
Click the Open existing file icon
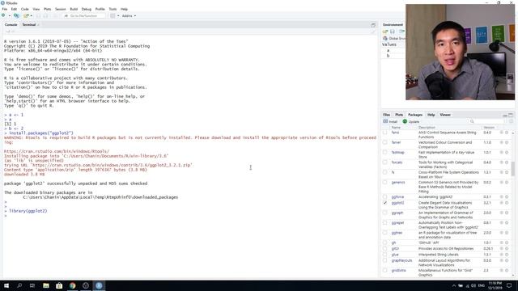tap(26, 15)
